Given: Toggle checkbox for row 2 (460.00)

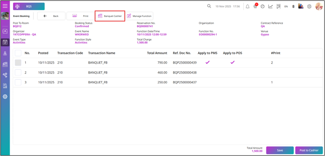Looking at the screenshot, I should pyautogui.click(x=18, y=72).
